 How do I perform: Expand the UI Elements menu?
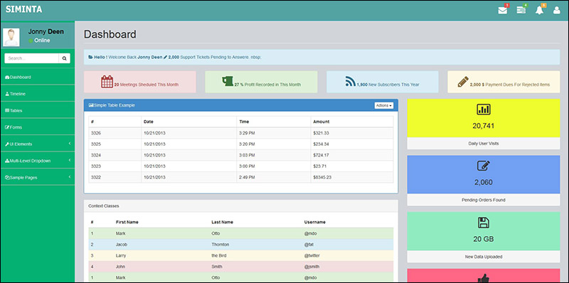[38, 144]
